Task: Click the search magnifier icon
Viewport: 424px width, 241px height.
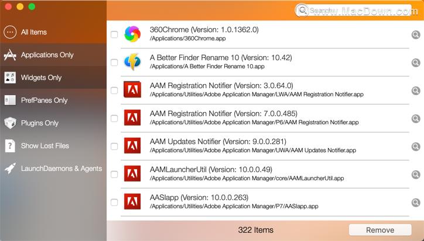Action: [x=303, y=11]
